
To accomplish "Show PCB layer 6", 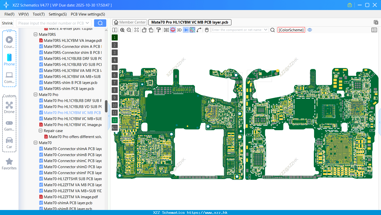I will 115,75.
